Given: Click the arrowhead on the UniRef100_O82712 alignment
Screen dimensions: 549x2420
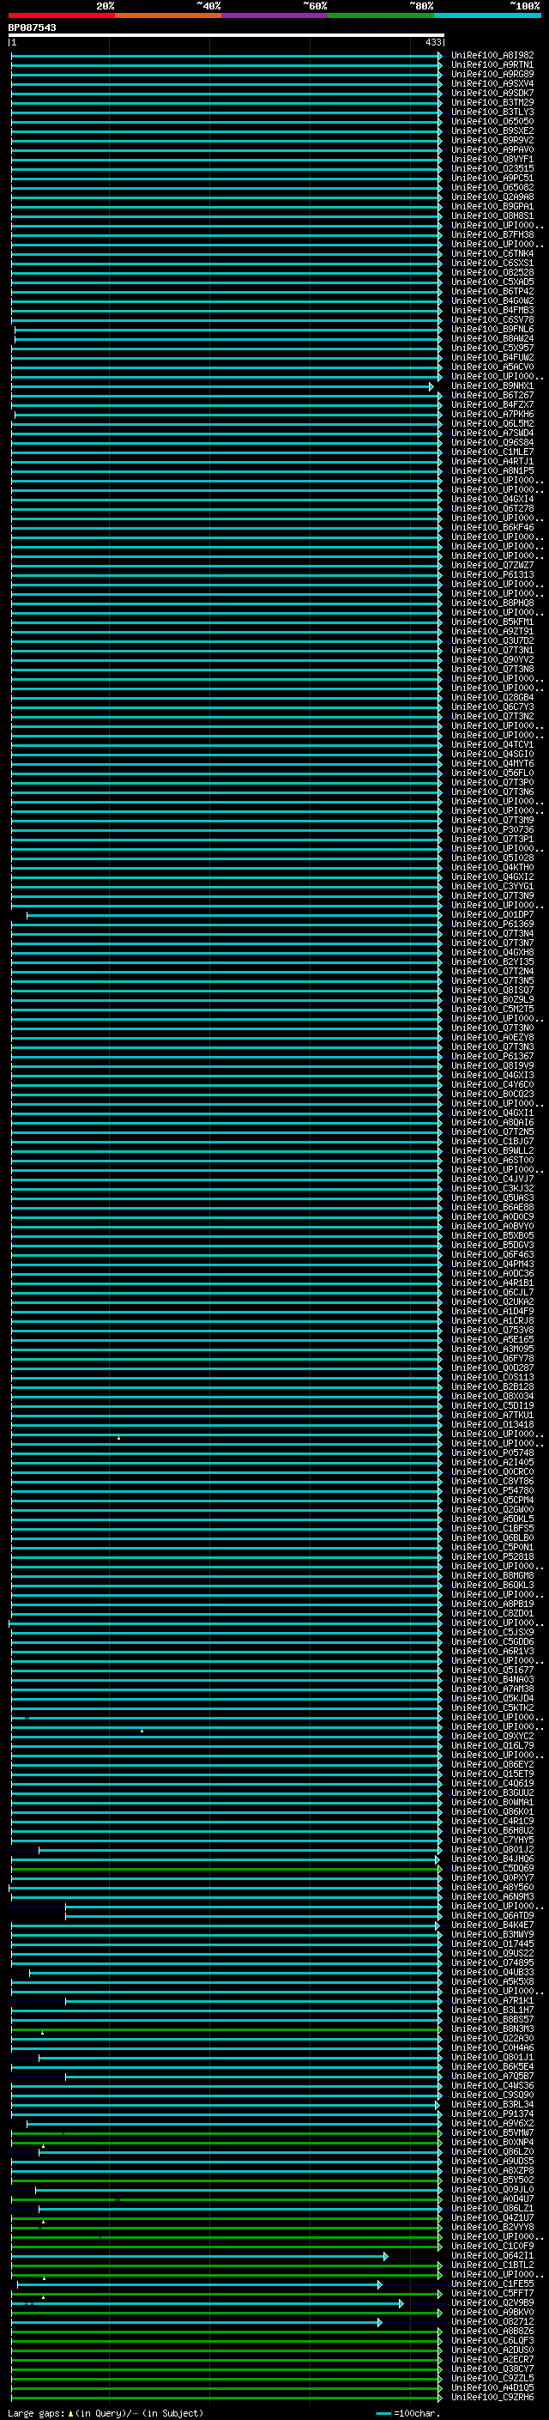Looking at the screenshot, I should 379,2322.
